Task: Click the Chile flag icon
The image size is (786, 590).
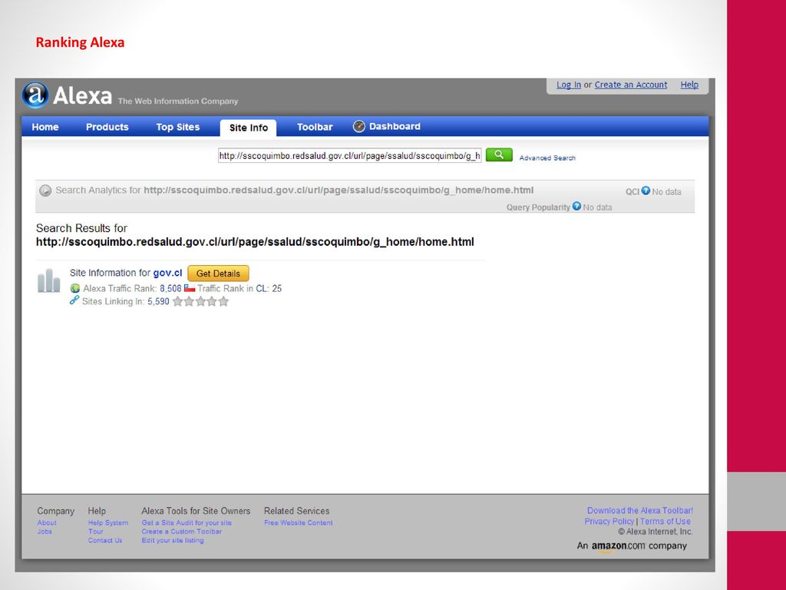Action: 190,288
